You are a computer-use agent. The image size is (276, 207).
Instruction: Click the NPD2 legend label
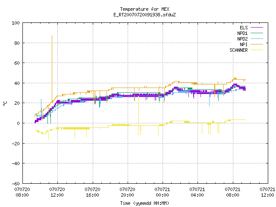point(242,39)
